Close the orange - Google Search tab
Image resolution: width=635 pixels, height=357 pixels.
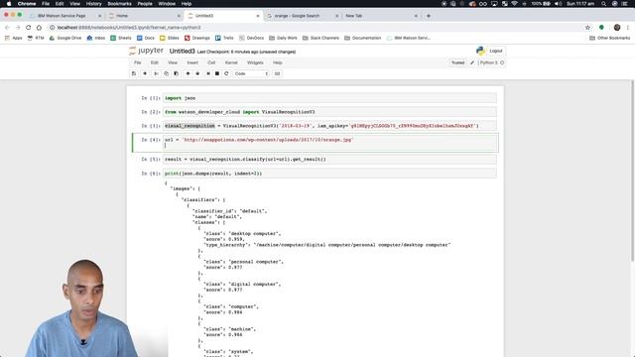(x=337, y=16)
